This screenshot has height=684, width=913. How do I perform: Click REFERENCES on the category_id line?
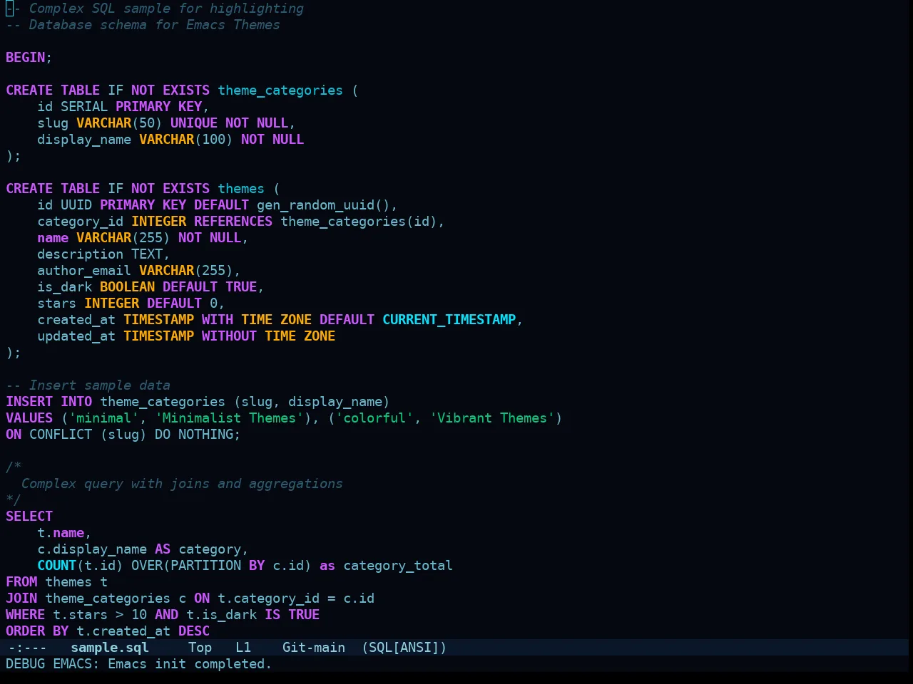(x=233, y=222)
